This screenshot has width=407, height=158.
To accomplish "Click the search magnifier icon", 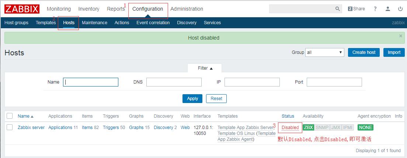I will pyautogui.click(x=338, y=9).
